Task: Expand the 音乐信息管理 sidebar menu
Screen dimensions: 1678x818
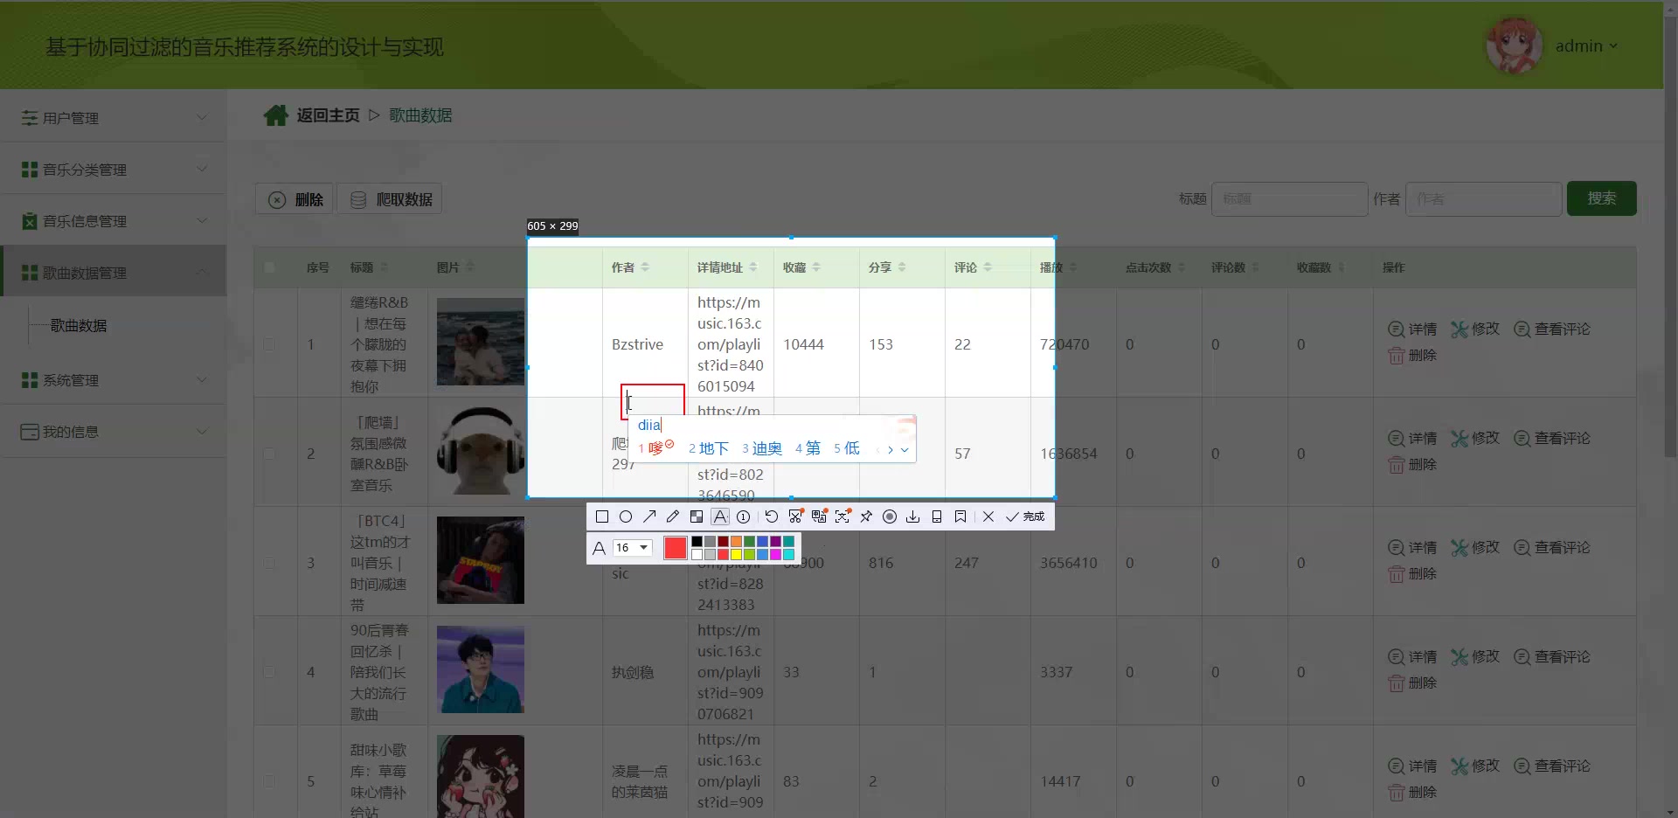Action: 114,220
